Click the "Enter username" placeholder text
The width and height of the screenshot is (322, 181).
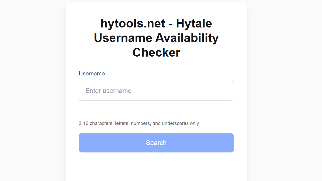point(108,91)
